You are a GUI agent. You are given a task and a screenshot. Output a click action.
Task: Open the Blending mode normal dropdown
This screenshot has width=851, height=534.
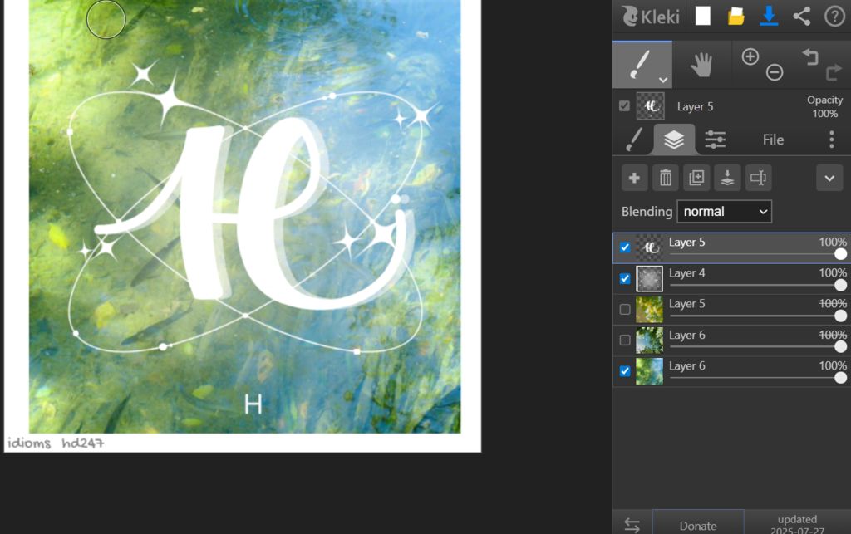[x=724, y=212]
